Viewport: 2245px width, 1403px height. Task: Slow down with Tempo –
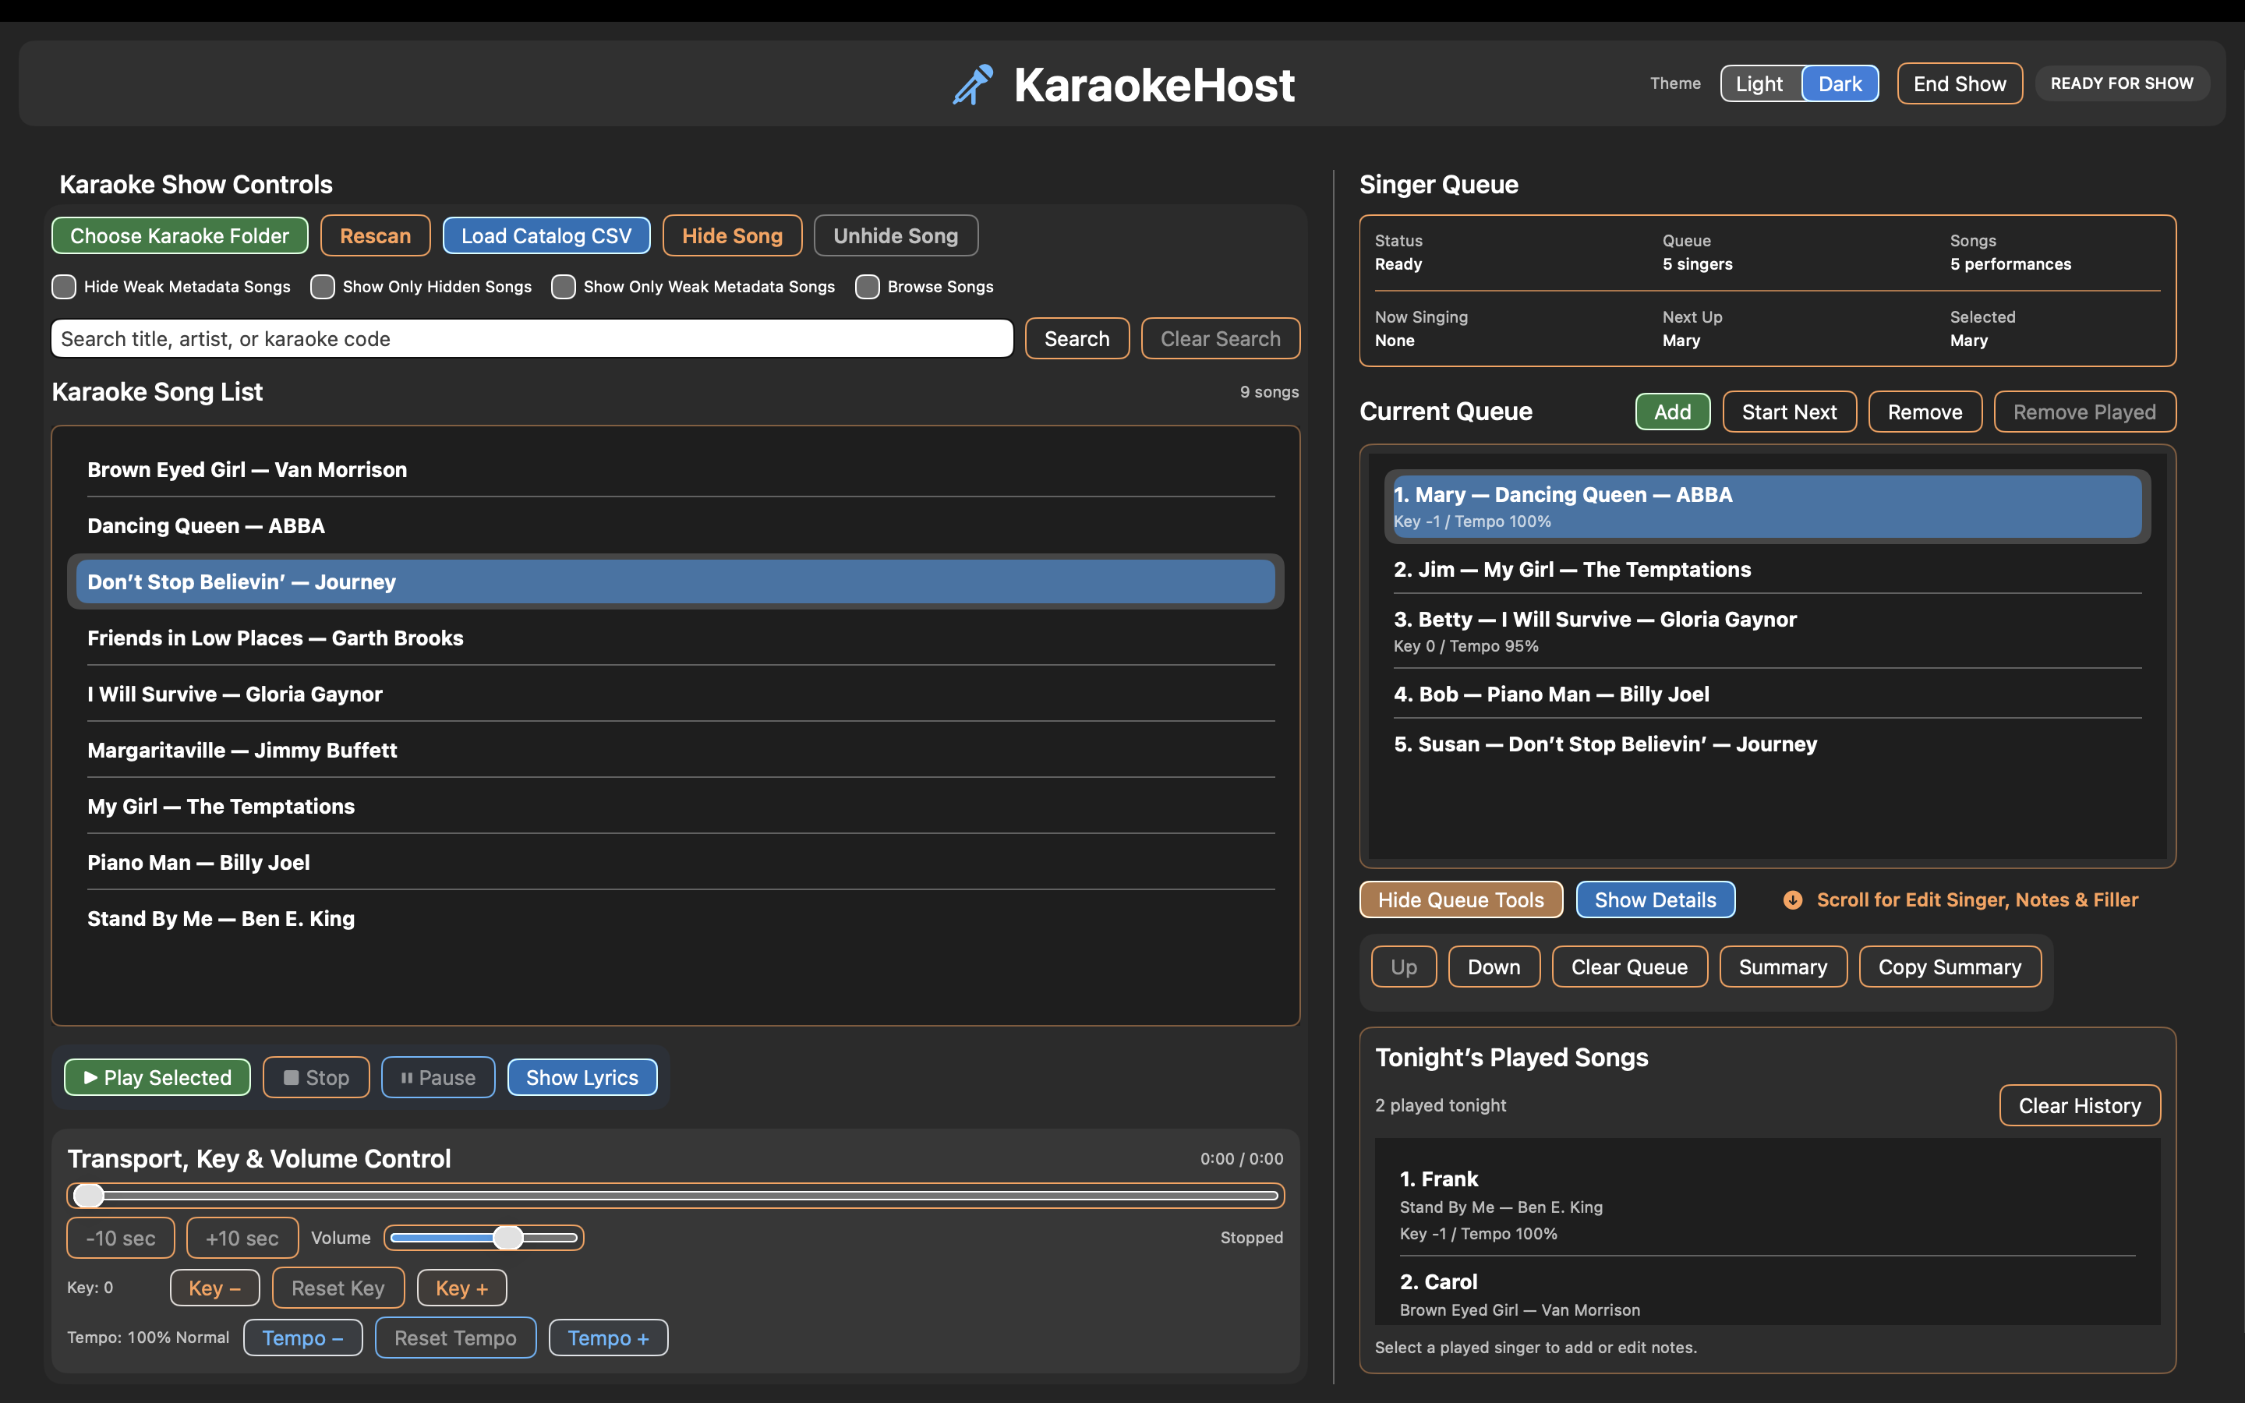303,1338
